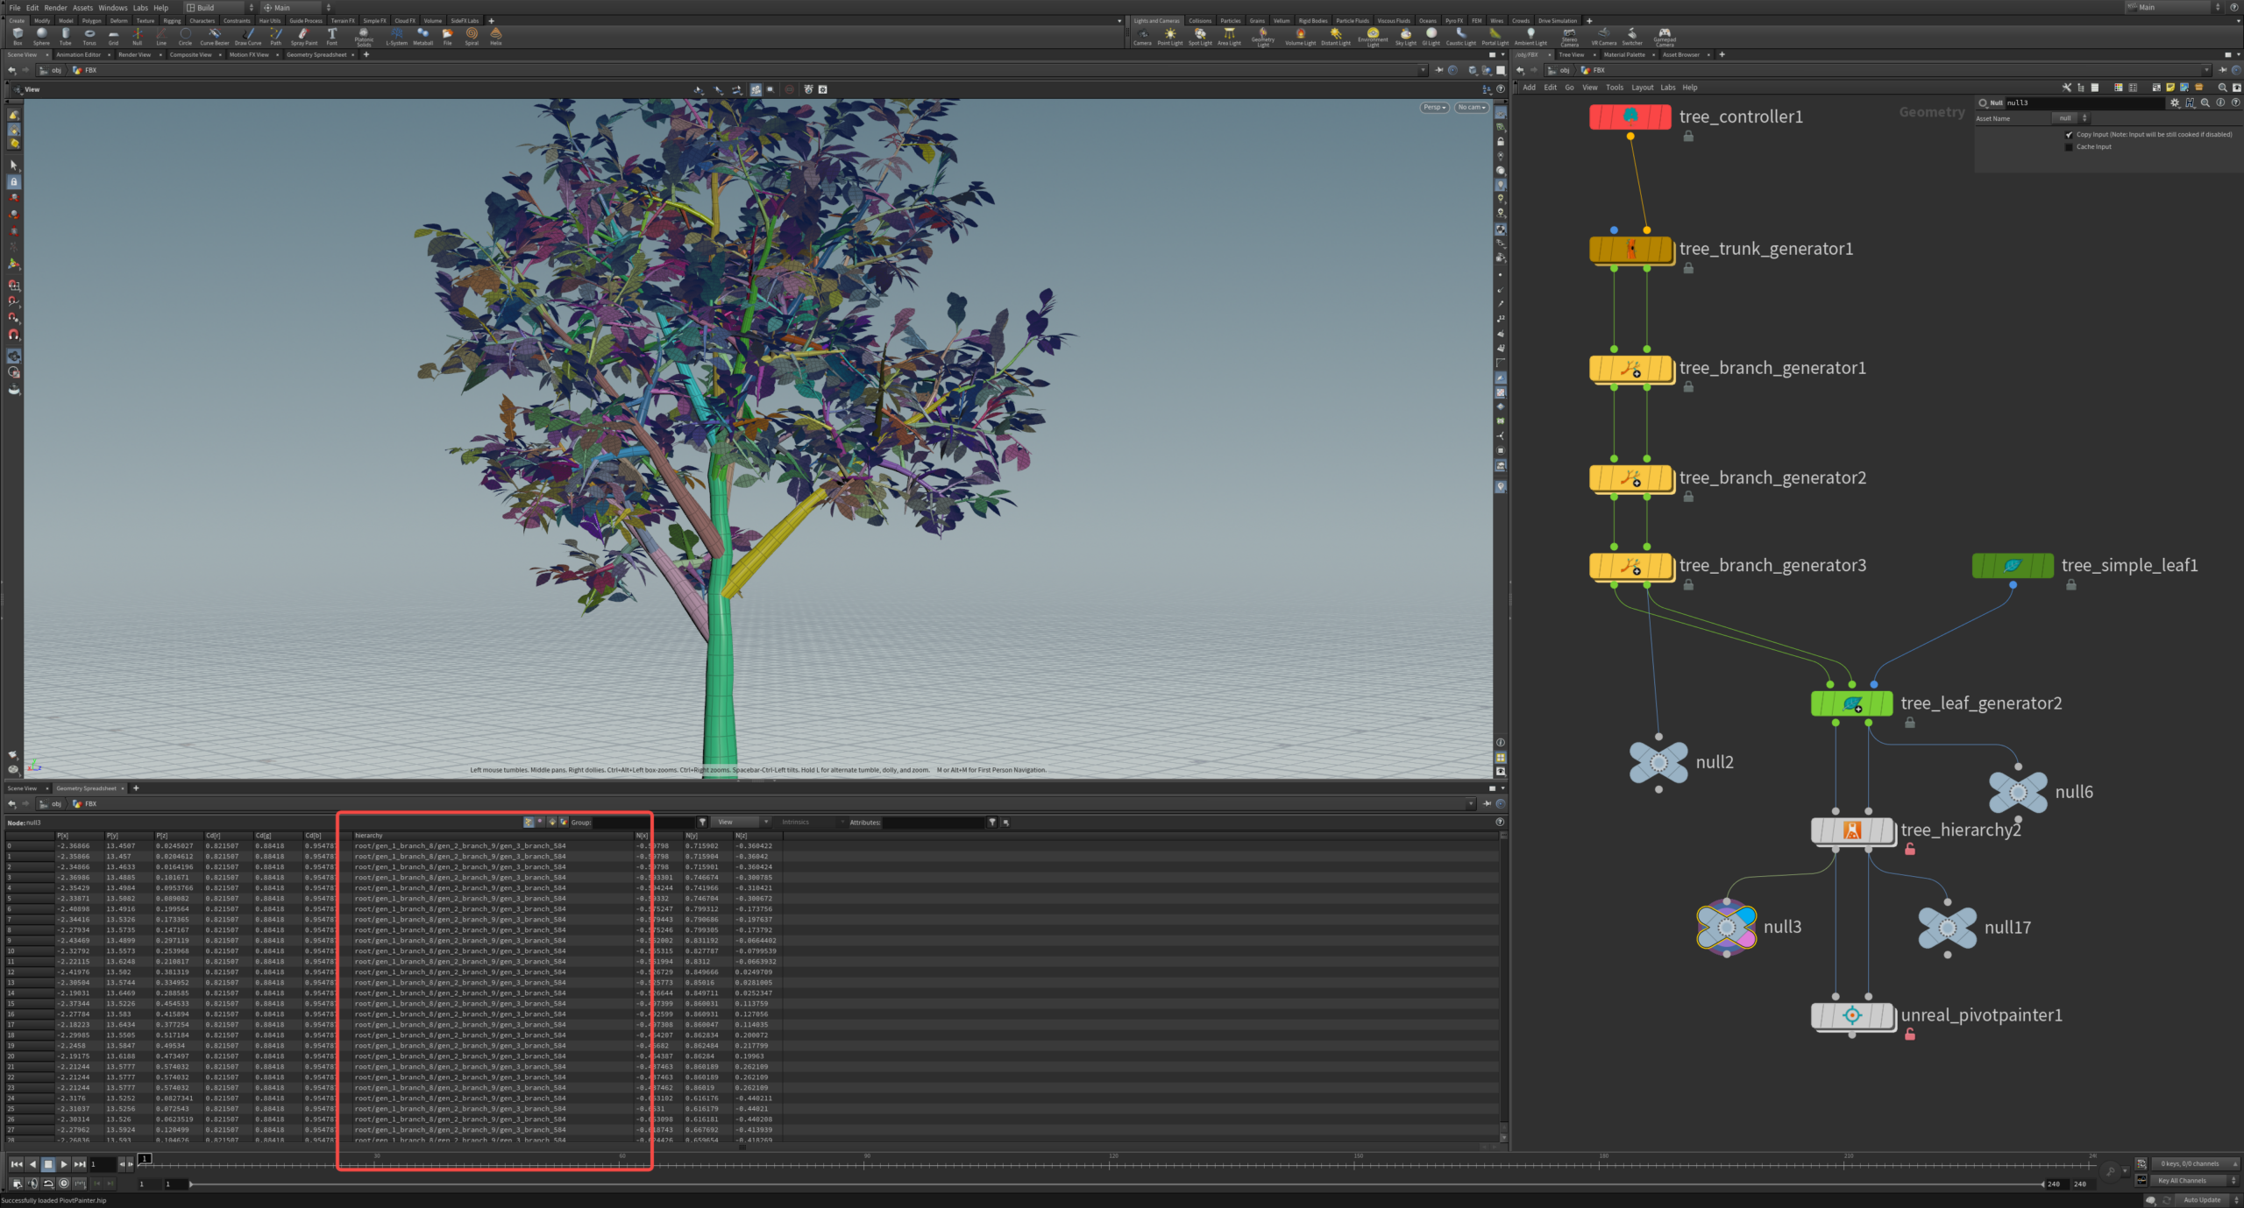Click the hierarchy column header

tap(368, 836)
